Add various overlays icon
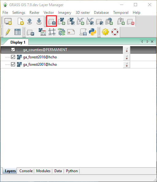The height and width of the screenshot is (182, 157). pyautogui.click(x=100, y=22)
